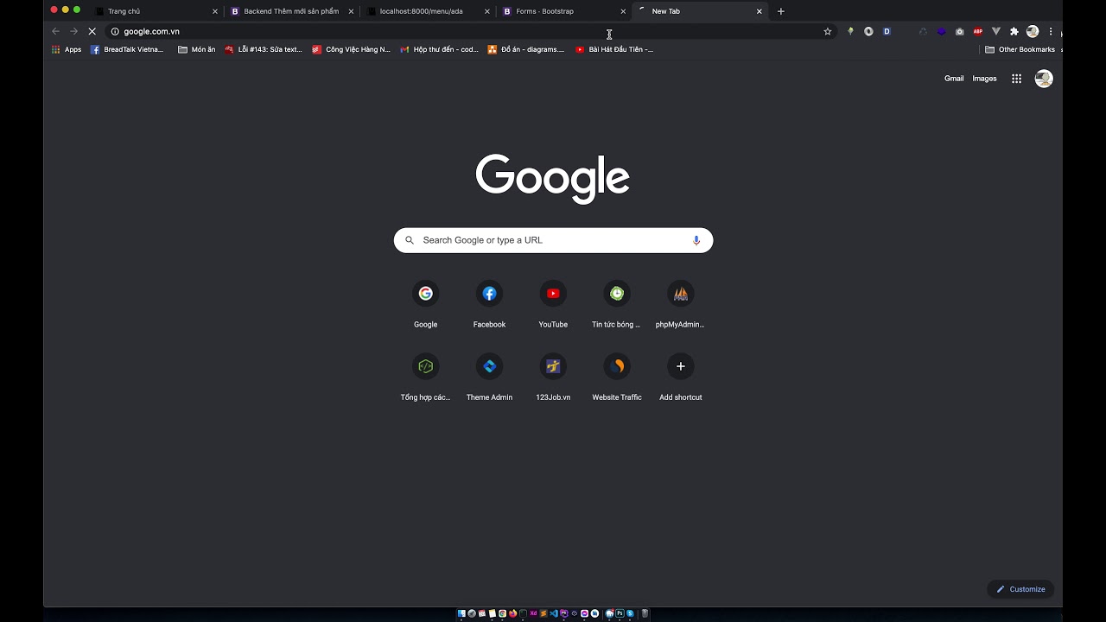1106x622 pixels.
Task: Close the Trang chủ tab
Action: [x=215, y=11]
